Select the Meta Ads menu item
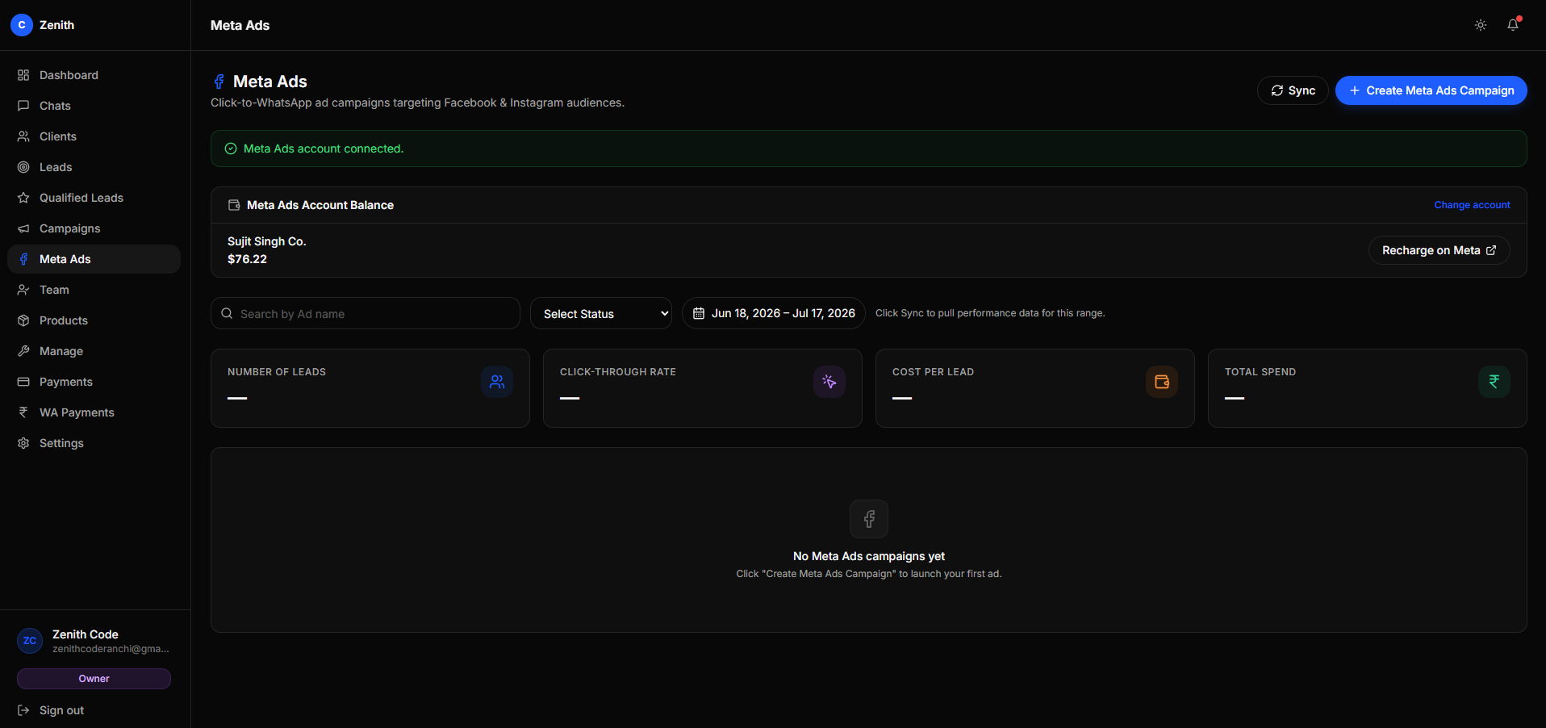The width and height of the screenshot is (1546, 728). pyautogui.click(x=94, y=259)
